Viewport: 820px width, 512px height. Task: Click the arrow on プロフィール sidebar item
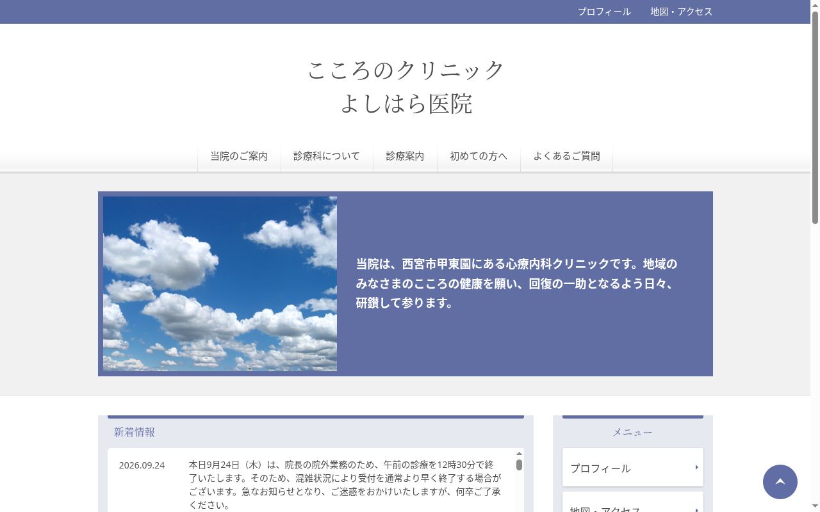click(x=696, y=467)
